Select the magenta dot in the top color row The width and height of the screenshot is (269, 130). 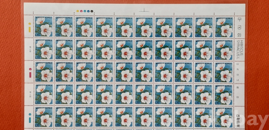coord(81,11)
